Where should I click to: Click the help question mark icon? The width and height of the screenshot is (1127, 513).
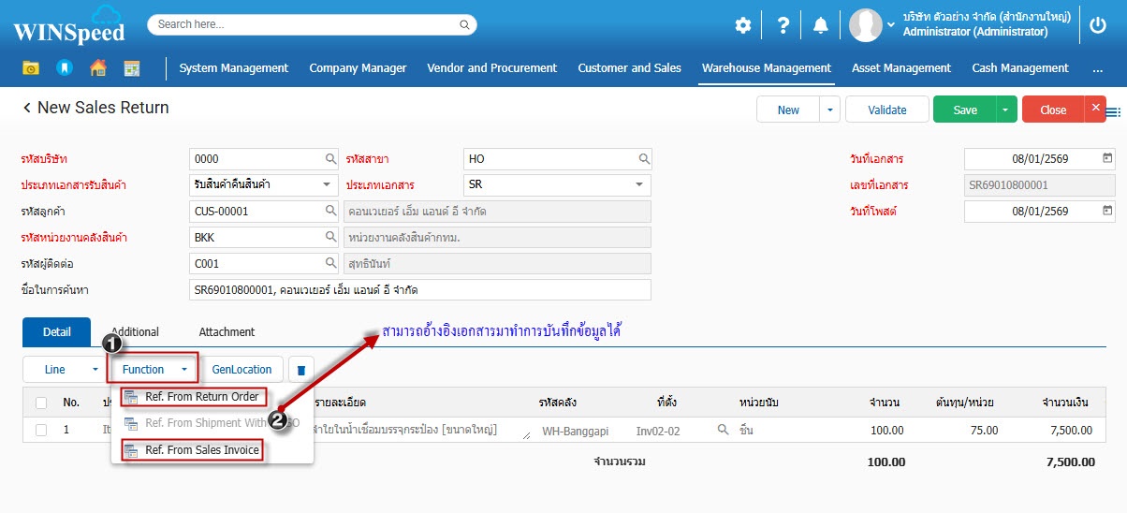(x=783, y=25)
